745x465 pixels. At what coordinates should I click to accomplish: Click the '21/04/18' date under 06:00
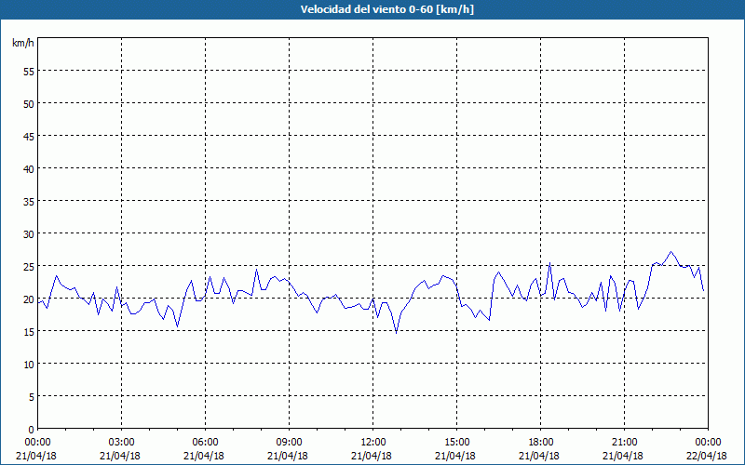(204, 456)
